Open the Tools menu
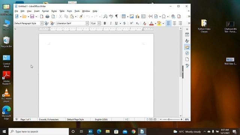The width and height of the screenshot is (240, 135). tap(77, 11)
